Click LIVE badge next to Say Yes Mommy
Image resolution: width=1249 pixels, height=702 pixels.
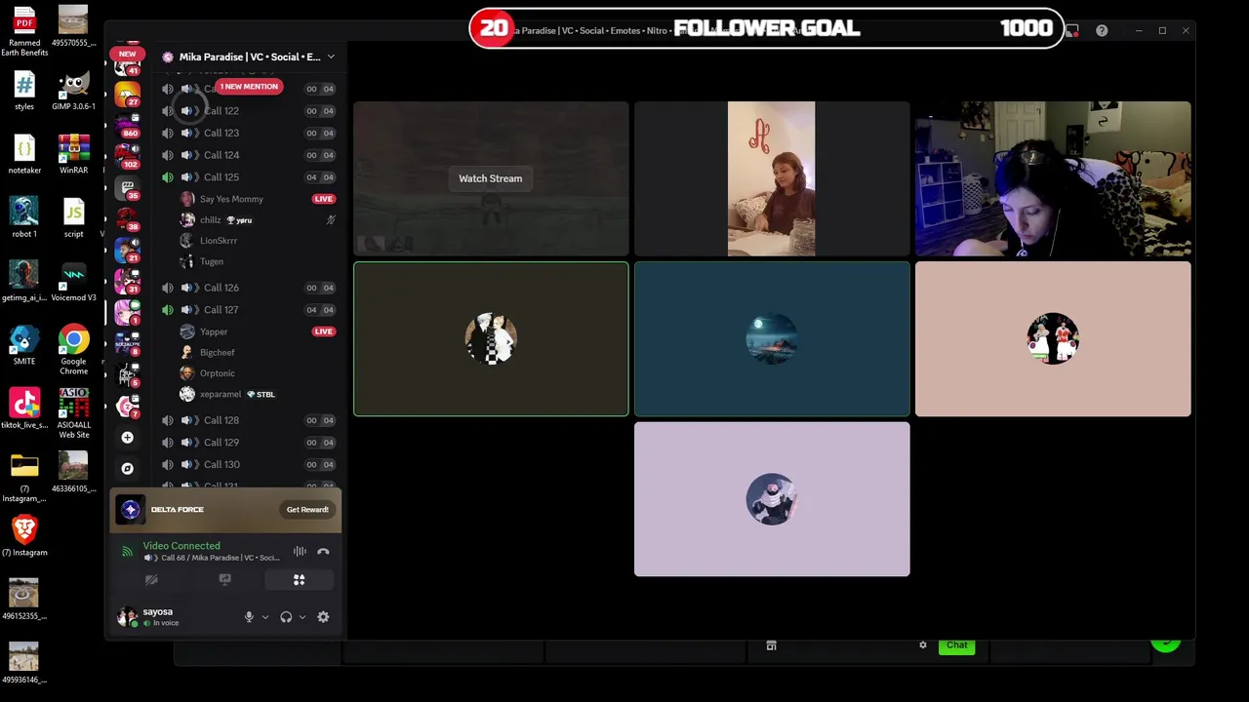coord(323,199)
